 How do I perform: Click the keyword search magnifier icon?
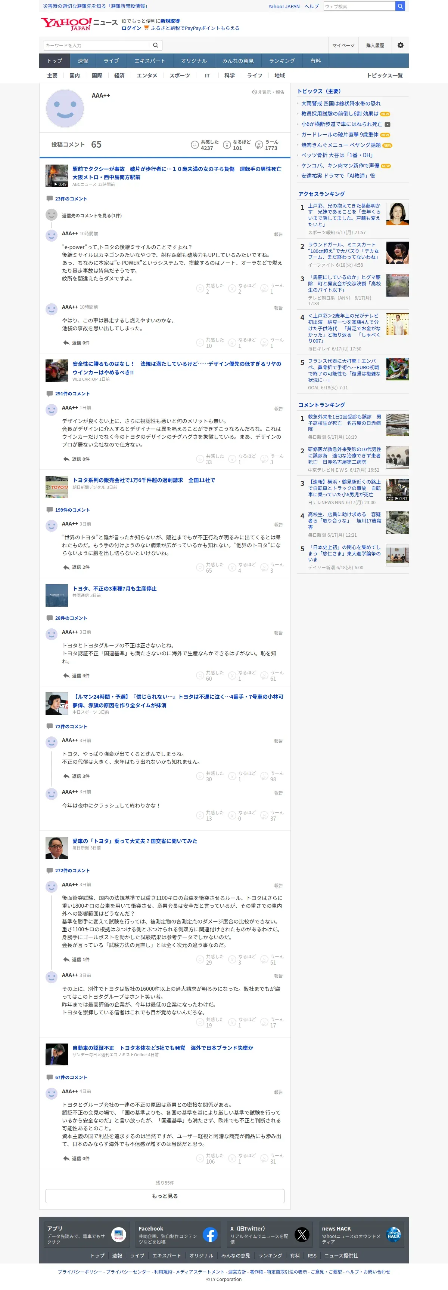(156, 45)
